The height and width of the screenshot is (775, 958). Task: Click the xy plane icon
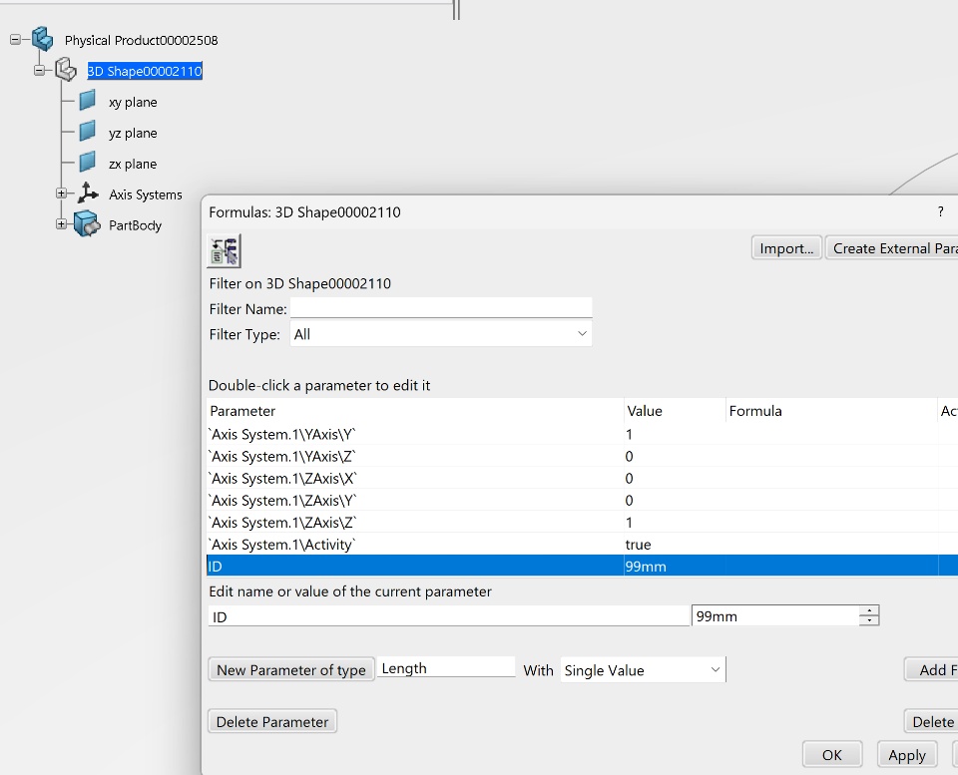[88, 101]
